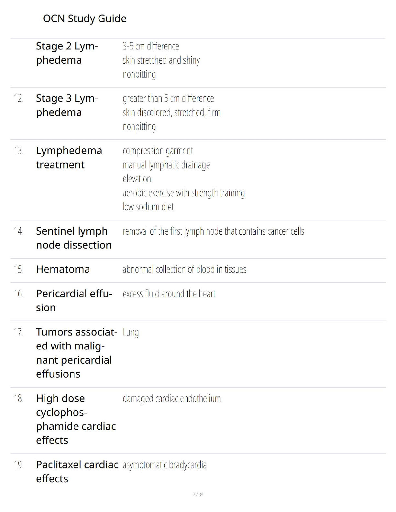This screenshot has height=512, width=396.
Task: Click the Pericardial effusion term
Action: [x=74, y=301]
